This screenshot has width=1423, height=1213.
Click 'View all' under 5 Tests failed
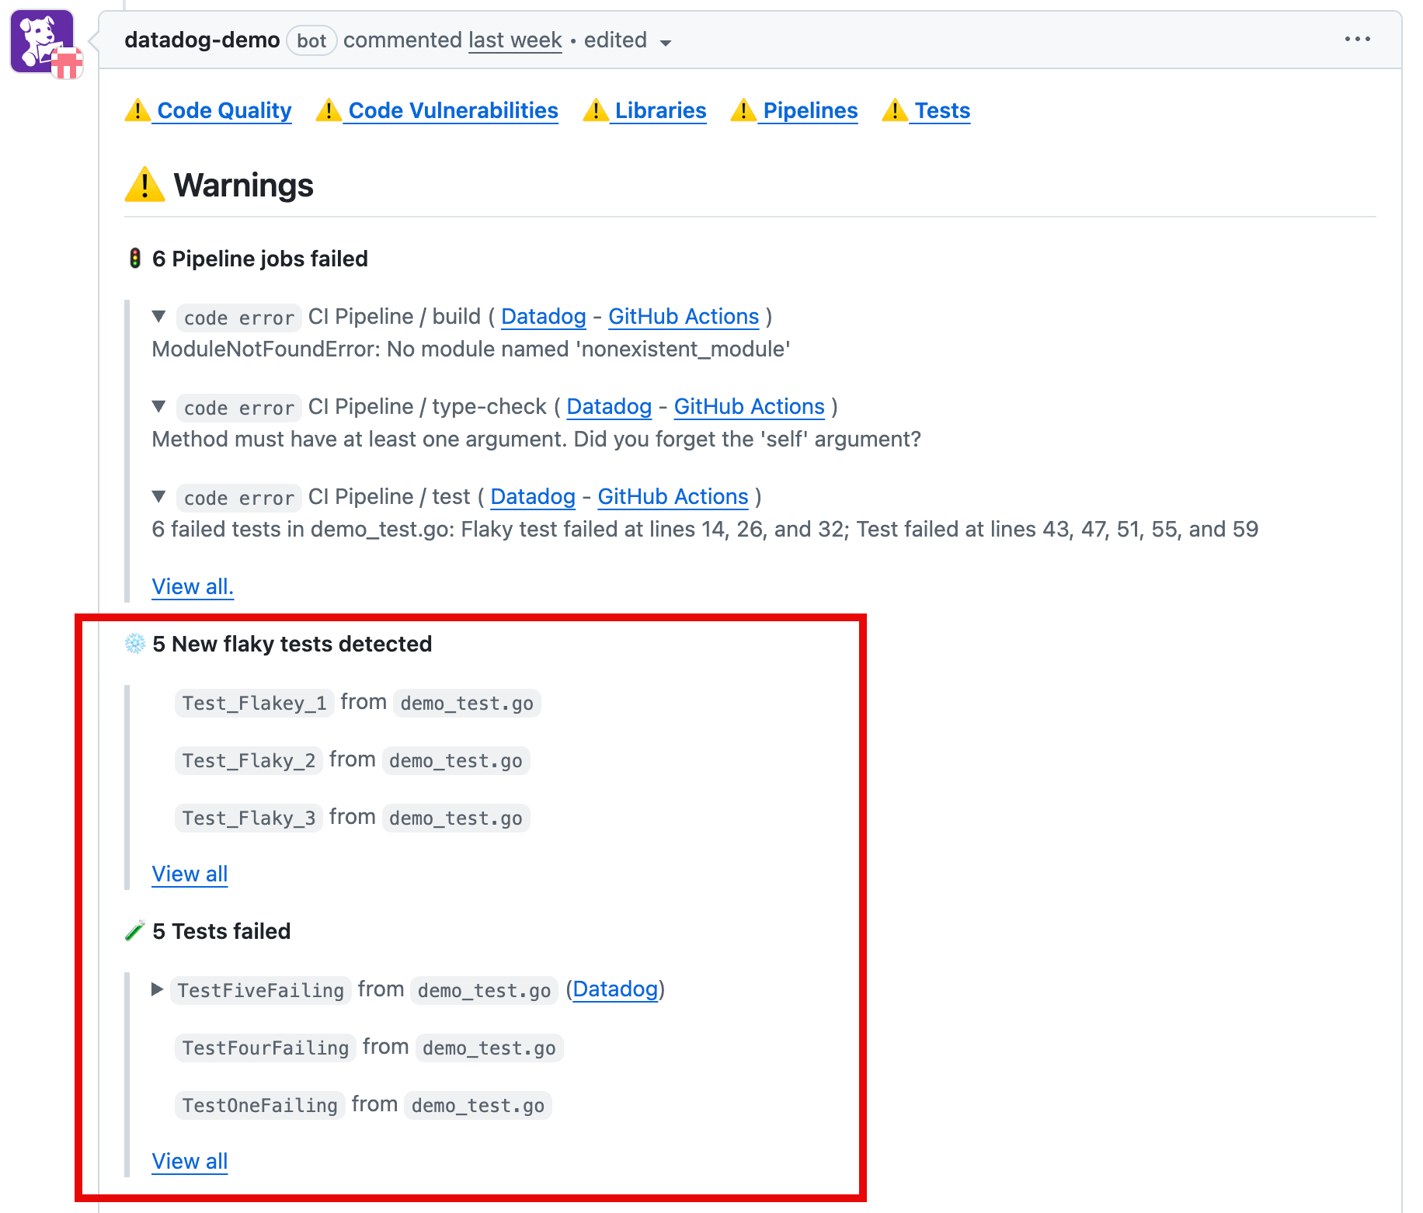point(190,1162)
